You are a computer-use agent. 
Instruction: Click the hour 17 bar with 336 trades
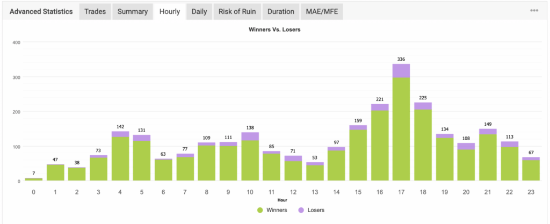[401, 122]
